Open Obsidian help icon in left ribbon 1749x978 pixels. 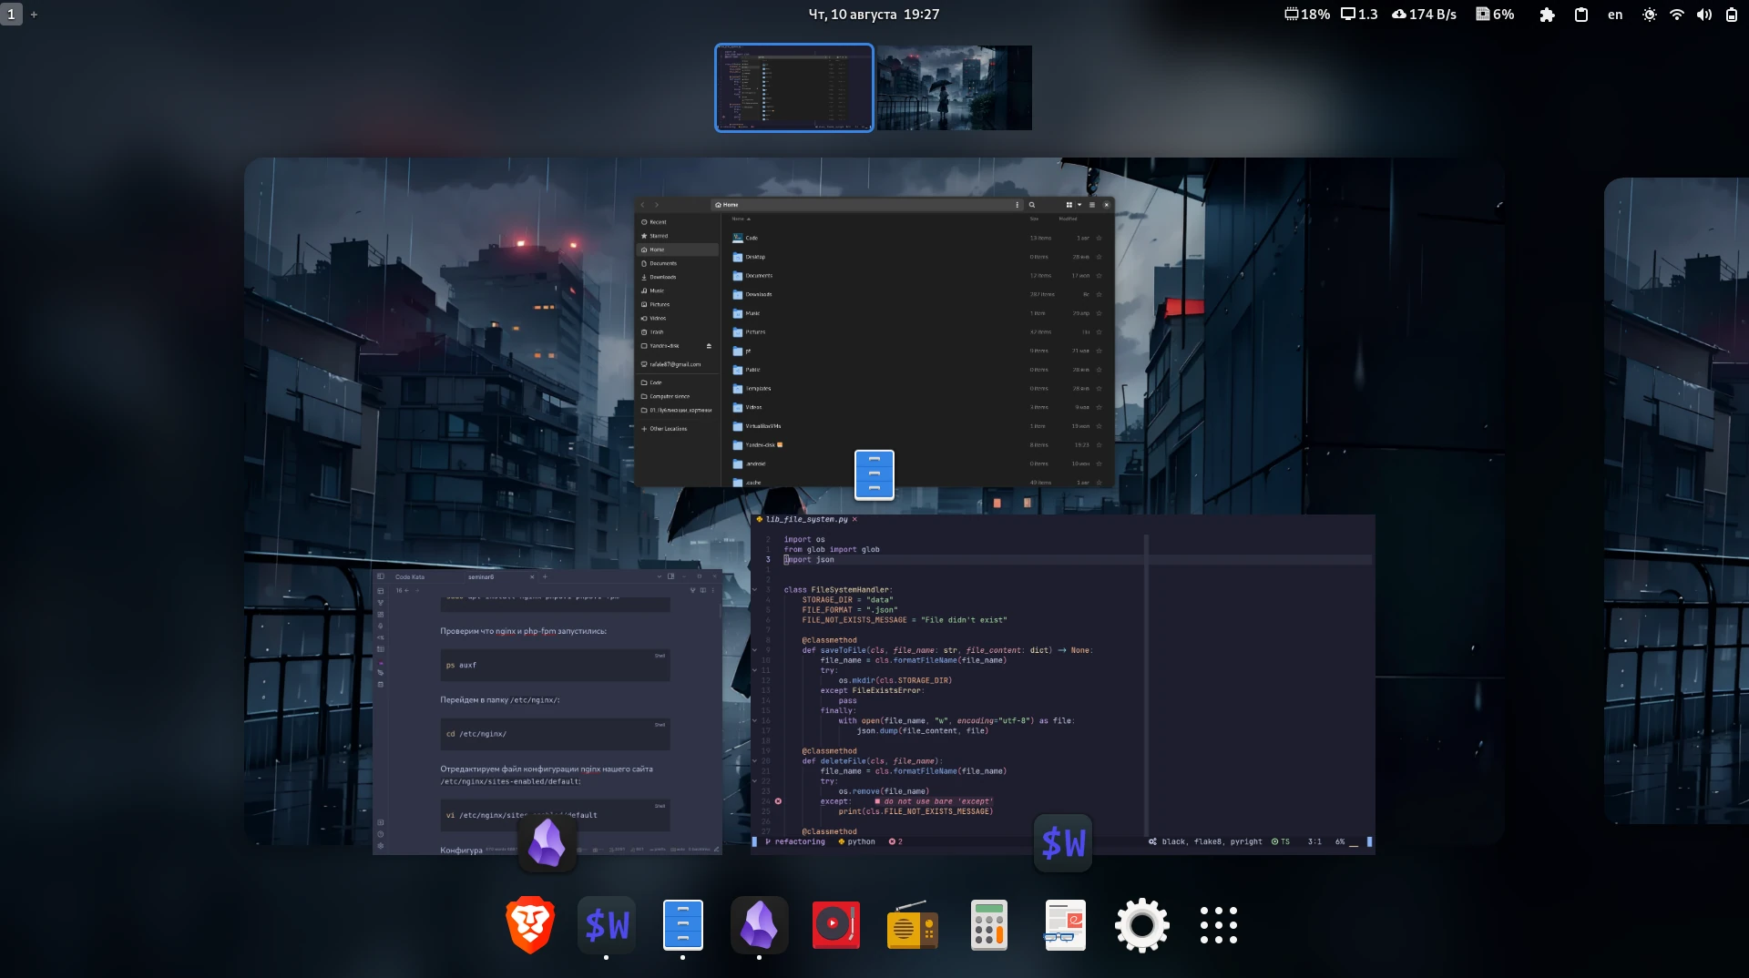(381, 834)
